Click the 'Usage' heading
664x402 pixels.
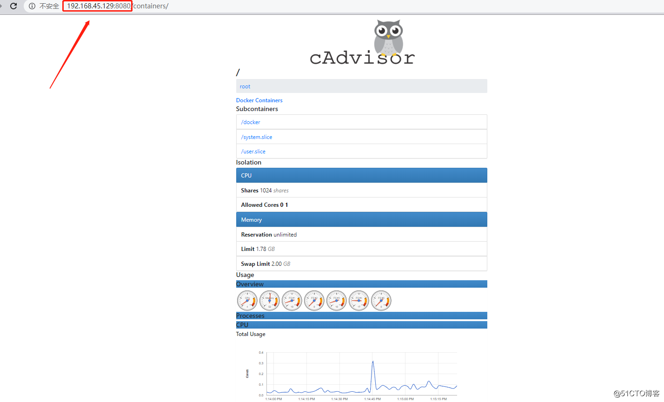pyautogui.click(x=245, y=275)
